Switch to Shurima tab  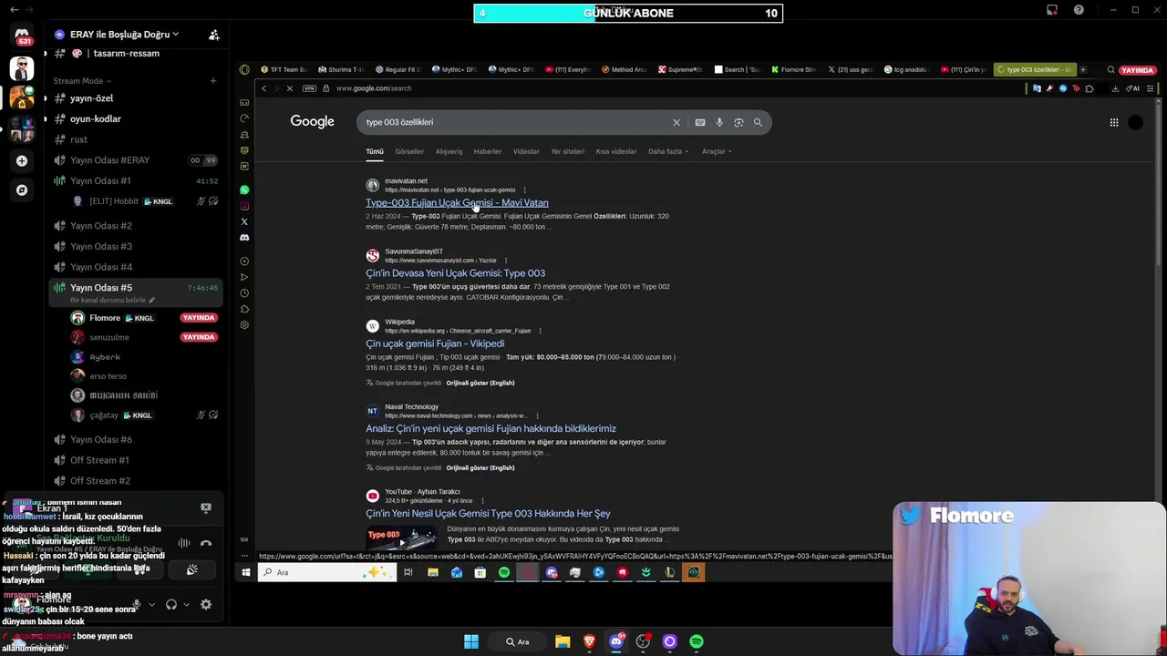click(339, 70)
